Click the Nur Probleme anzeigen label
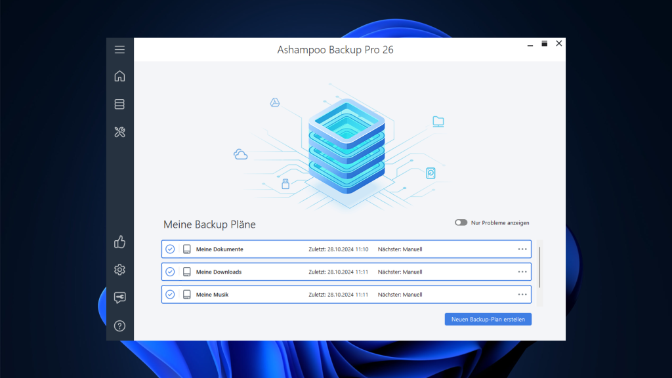672x378 pixels. click(x=500, y=223)
